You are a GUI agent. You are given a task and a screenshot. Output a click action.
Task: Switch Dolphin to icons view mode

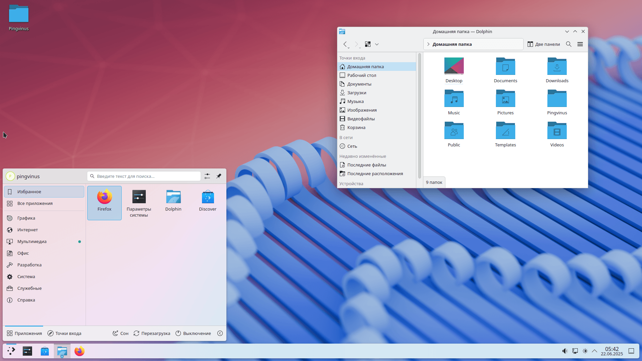point(368,44)
